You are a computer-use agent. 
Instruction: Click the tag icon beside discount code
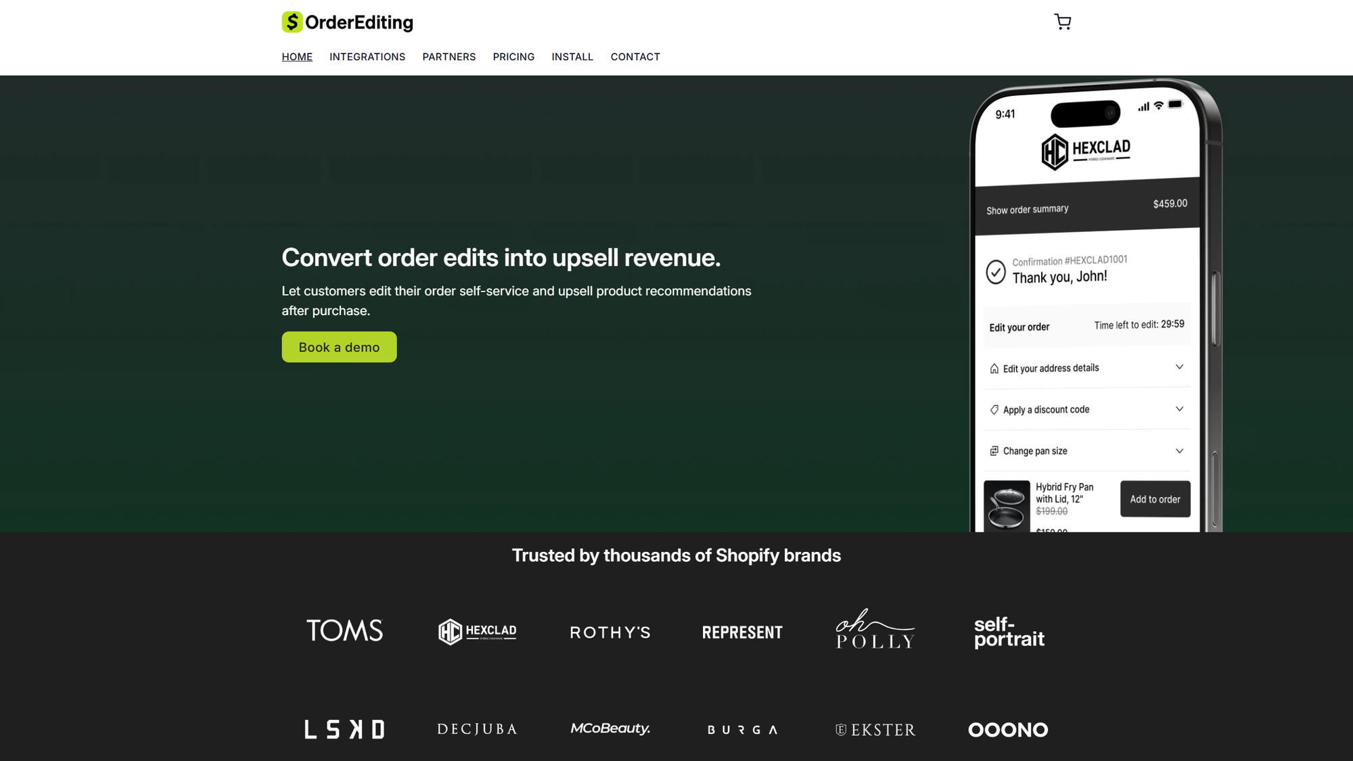994,409
